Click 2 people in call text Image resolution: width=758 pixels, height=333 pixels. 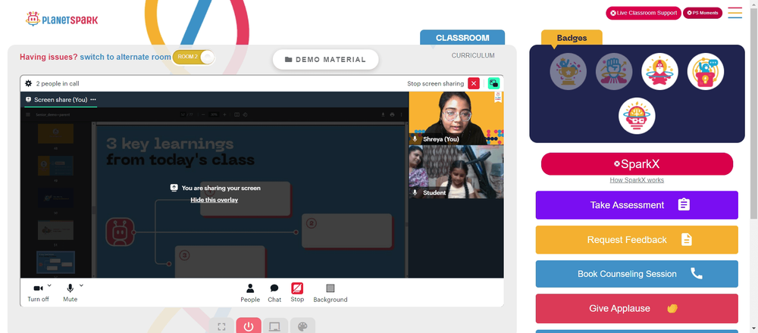tap(58, 83)
